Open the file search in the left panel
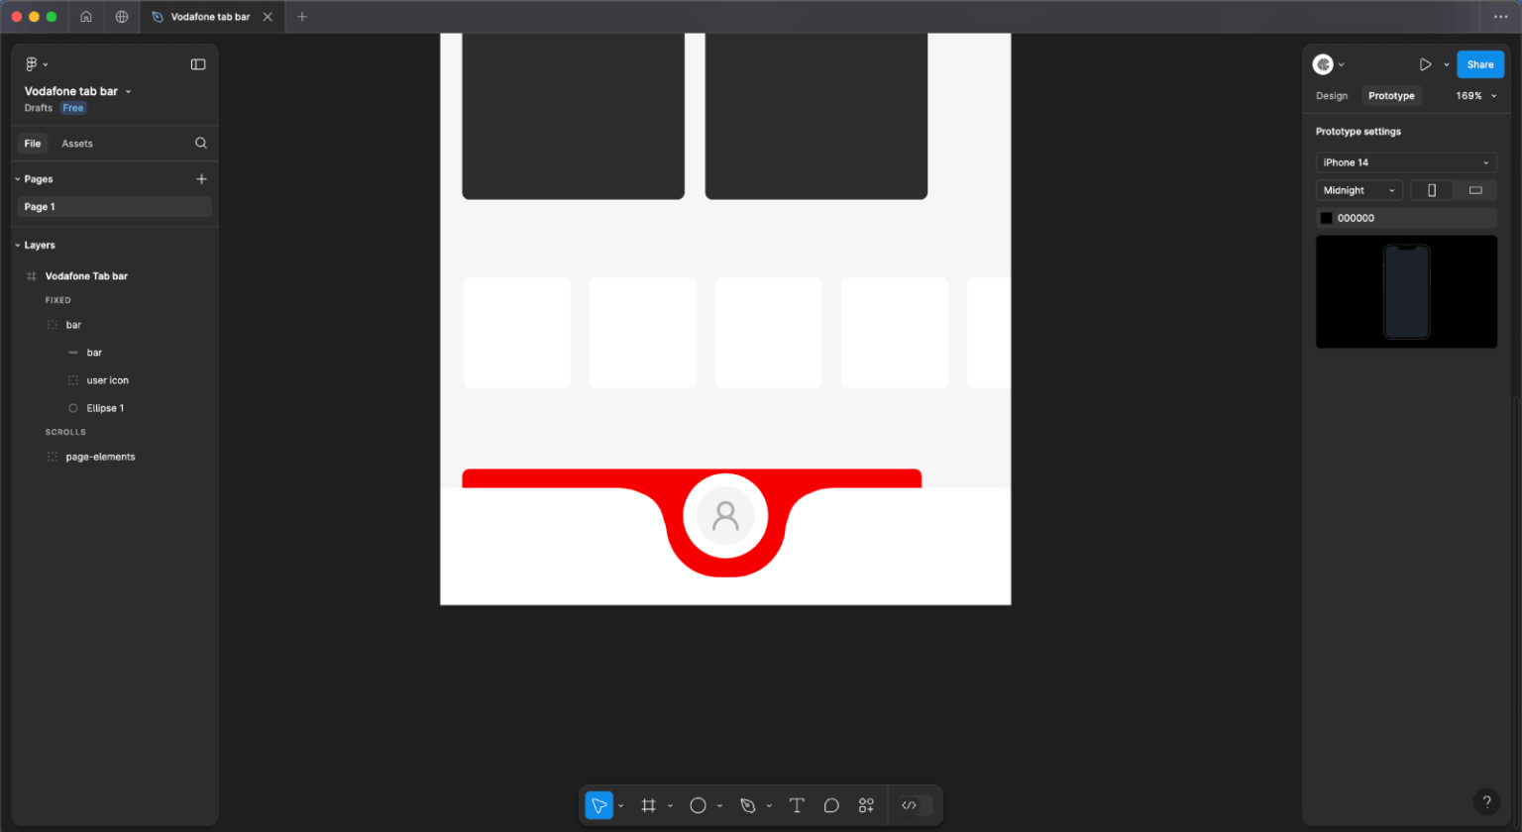This screenshot has width=1522, height=832. pyautogui.click(x=201, y=143)
